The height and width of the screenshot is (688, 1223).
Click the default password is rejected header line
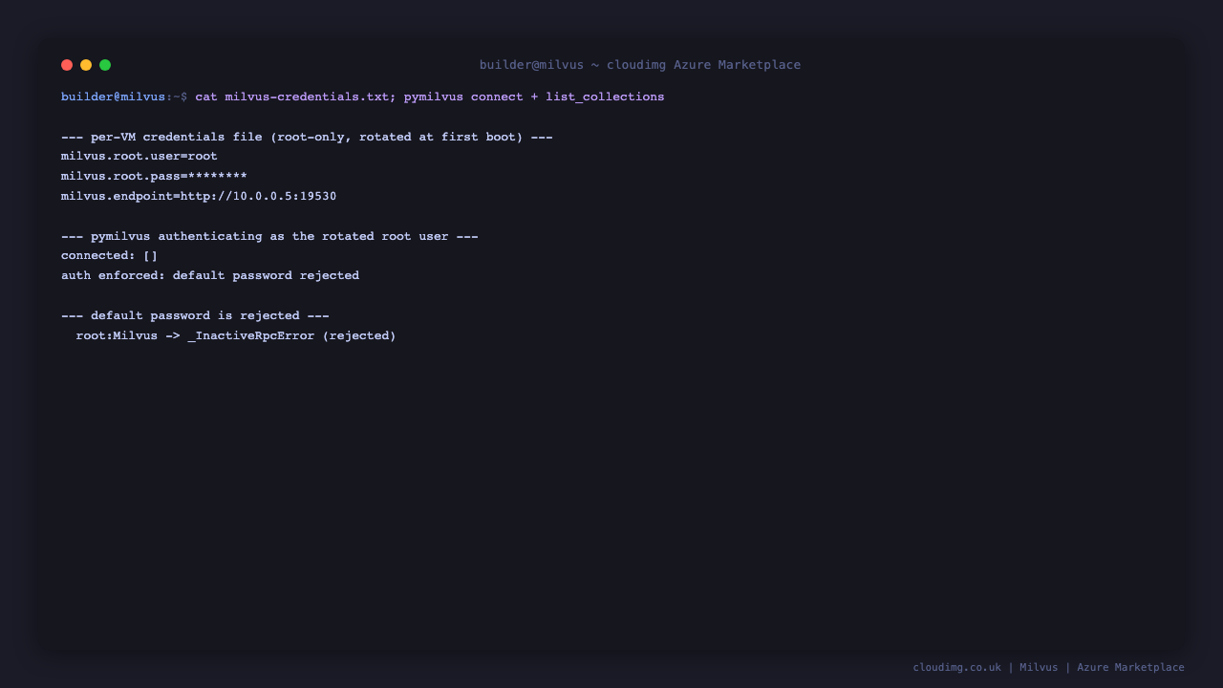(195, 315)
